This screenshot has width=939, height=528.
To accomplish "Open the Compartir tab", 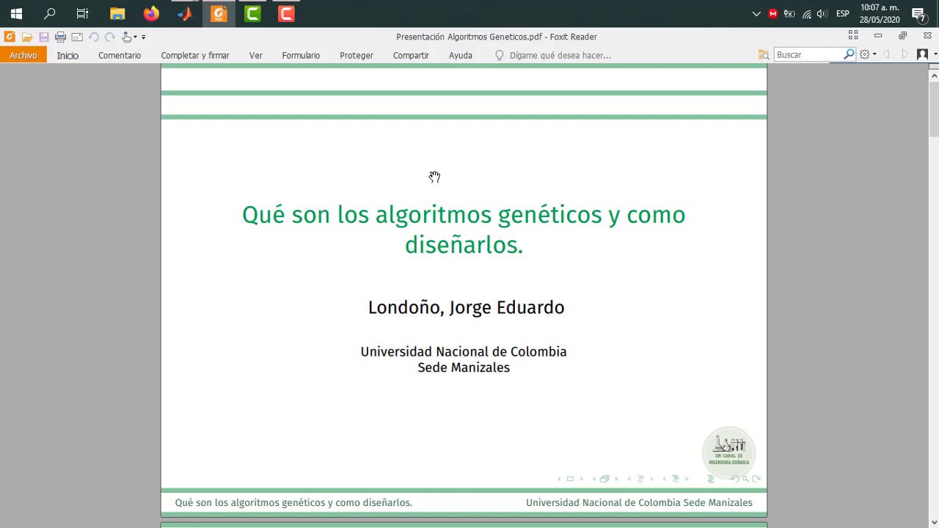I will (x=411, y=55).
